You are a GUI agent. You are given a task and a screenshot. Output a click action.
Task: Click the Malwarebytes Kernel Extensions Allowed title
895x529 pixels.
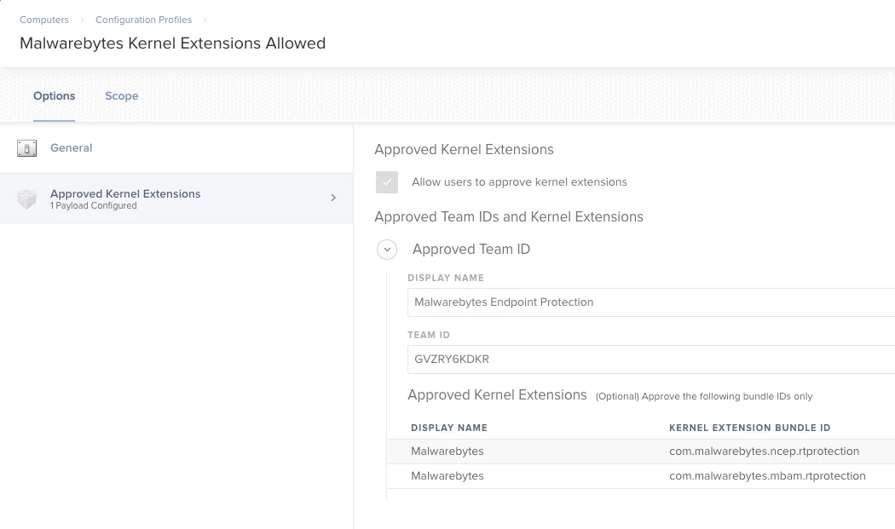[172, 43]
